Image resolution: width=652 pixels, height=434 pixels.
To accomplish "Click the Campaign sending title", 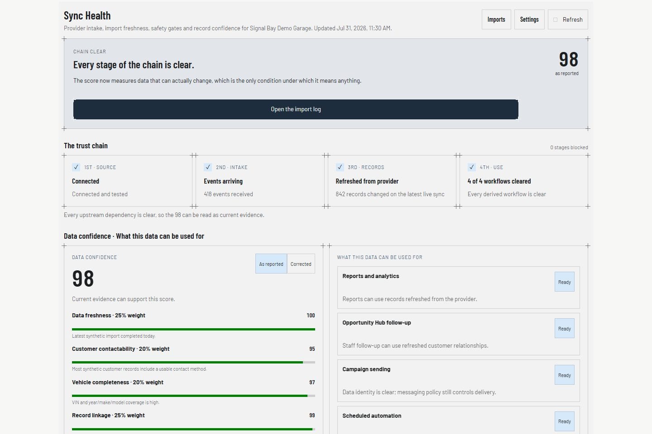I will (366, 369).
